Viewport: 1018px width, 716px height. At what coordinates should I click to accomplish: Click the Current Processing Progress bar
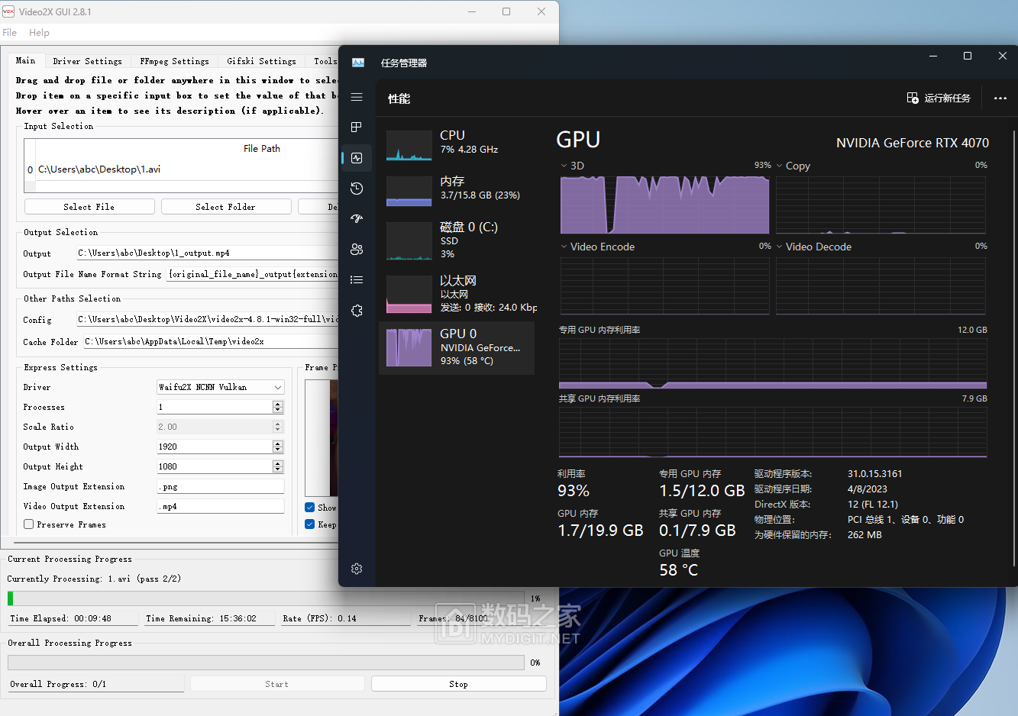point(266,598)
